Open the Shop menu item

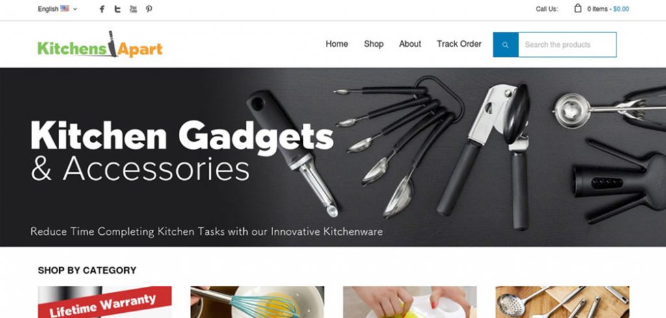(x=374, y=44)
